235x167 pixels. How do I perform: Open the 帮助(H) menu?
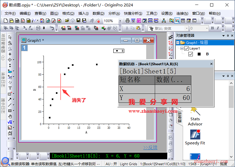(x=215, y=13)
